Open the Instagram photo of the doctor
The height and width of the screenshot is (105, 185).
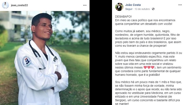pyautogui.click(x=45, y=58)
